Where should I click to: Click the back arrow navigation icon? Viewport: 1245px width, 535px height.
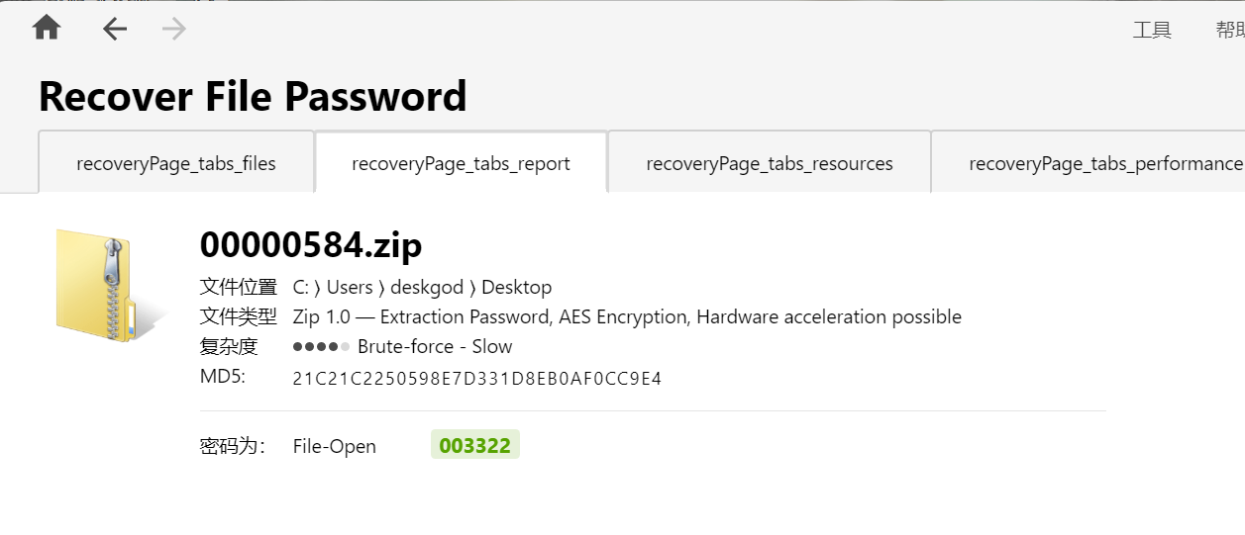[115, 30]
